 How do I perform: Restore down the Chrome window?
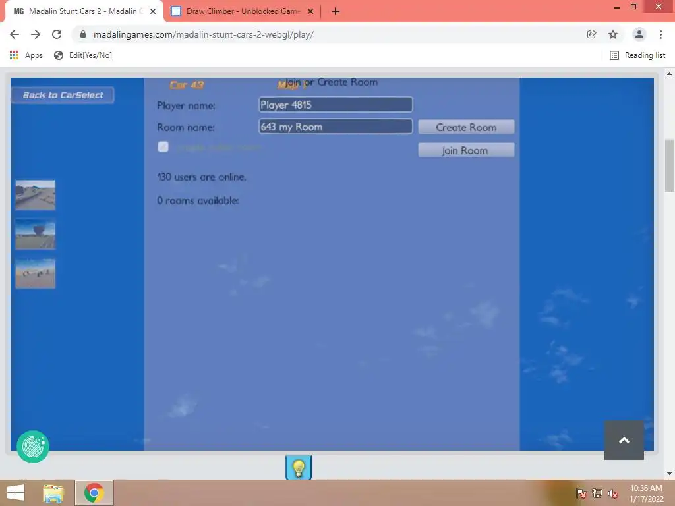634,7
